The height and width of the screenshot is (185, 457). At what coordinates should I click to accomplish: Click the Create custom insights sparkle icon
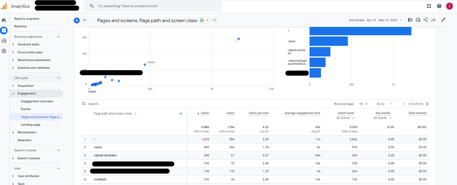434,20
